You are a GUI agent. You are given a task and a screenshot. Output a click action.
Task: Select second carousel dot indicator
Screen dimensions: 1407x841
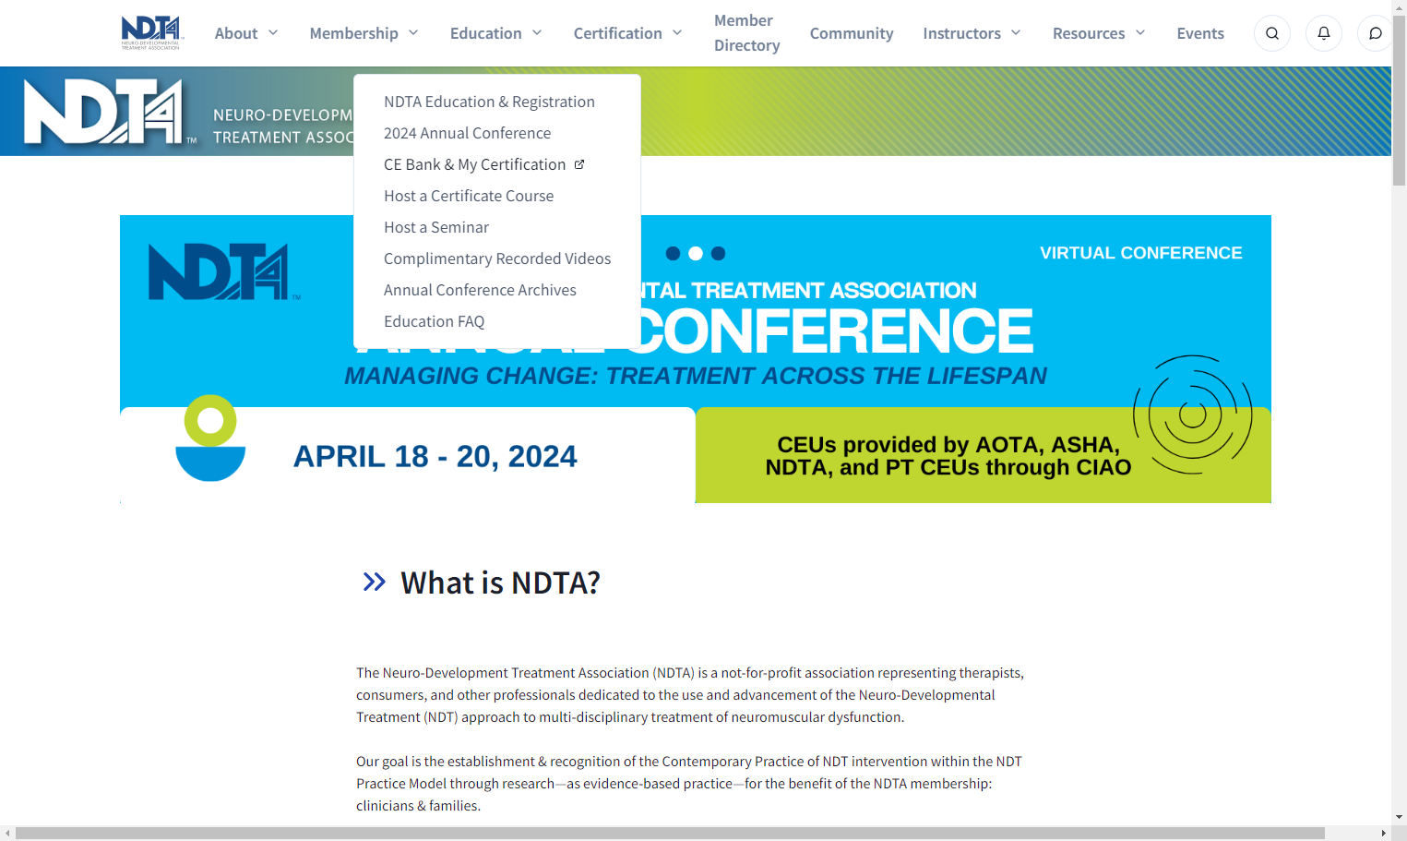click(696, 253)
